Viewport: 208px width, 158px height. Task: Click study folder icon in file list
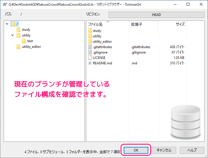(x=90, y=31)
